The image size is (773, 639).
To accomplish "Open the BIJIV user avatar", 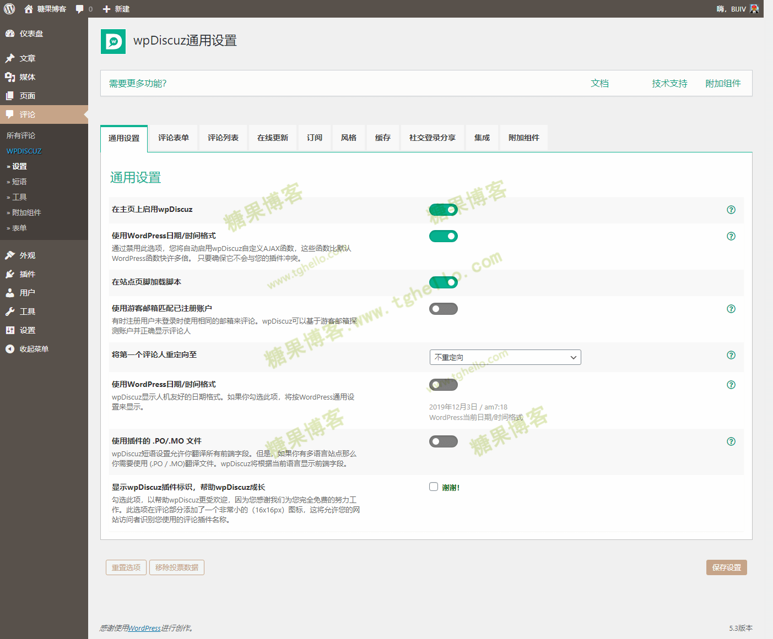I will click(754, 9).
